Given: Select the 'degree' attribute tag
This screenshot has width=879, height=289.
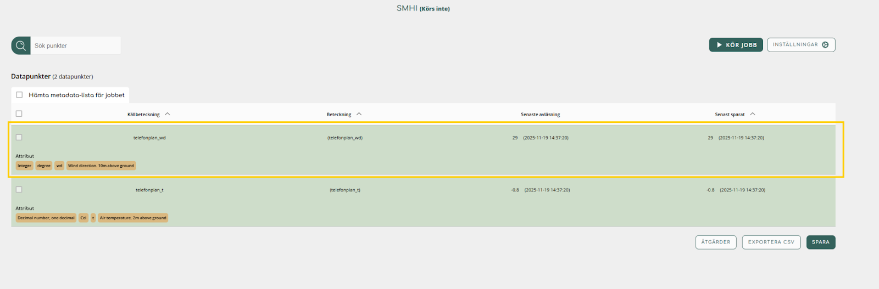Looking at the screenshot, I should point(44,166).
